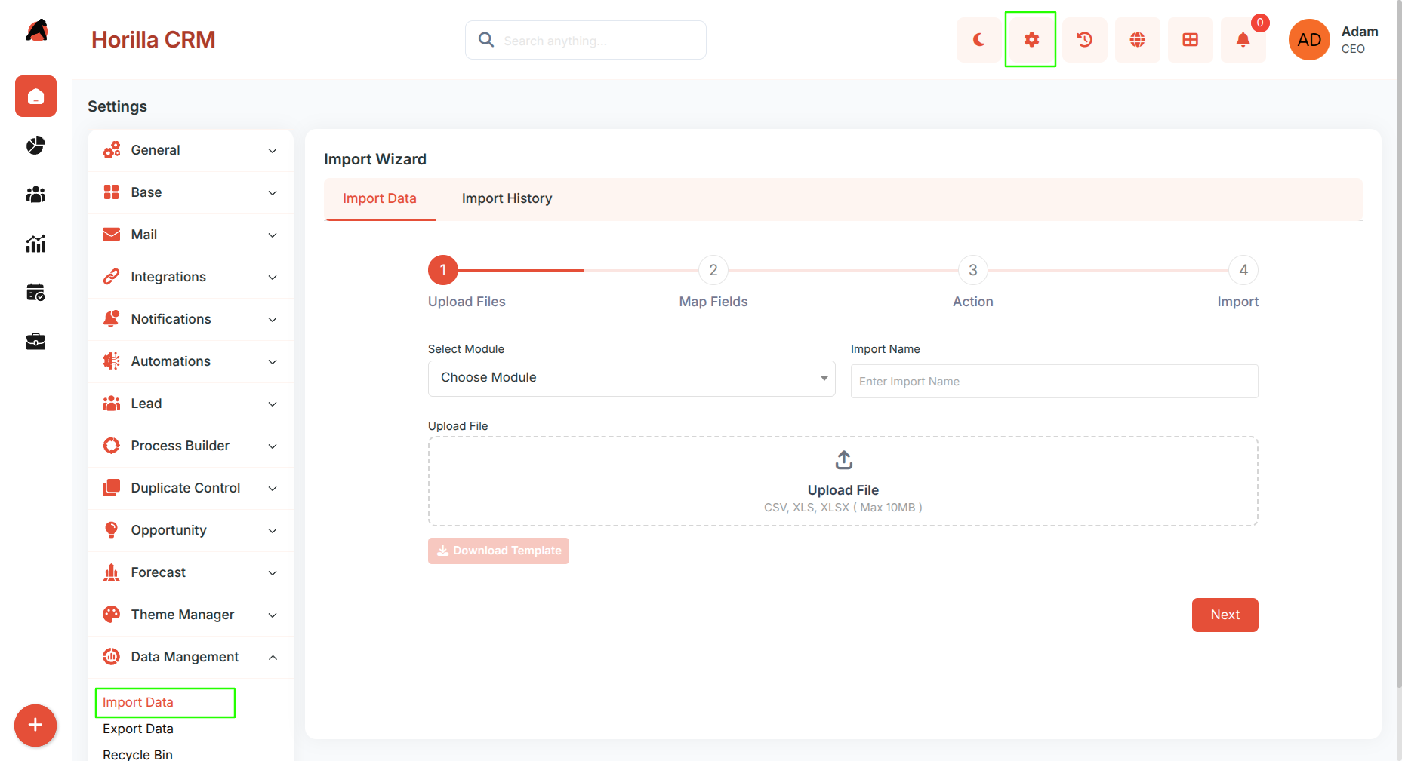Expand the Lead settings section
1402x761 pixels.
(190, 404)
